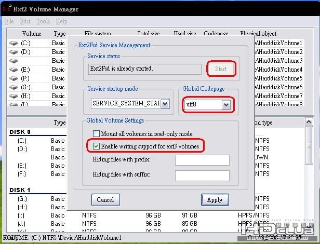The width and height of the screenshot is (320, 244).
Task: Click the status bar volume text
Action: [x=62, y=238]
